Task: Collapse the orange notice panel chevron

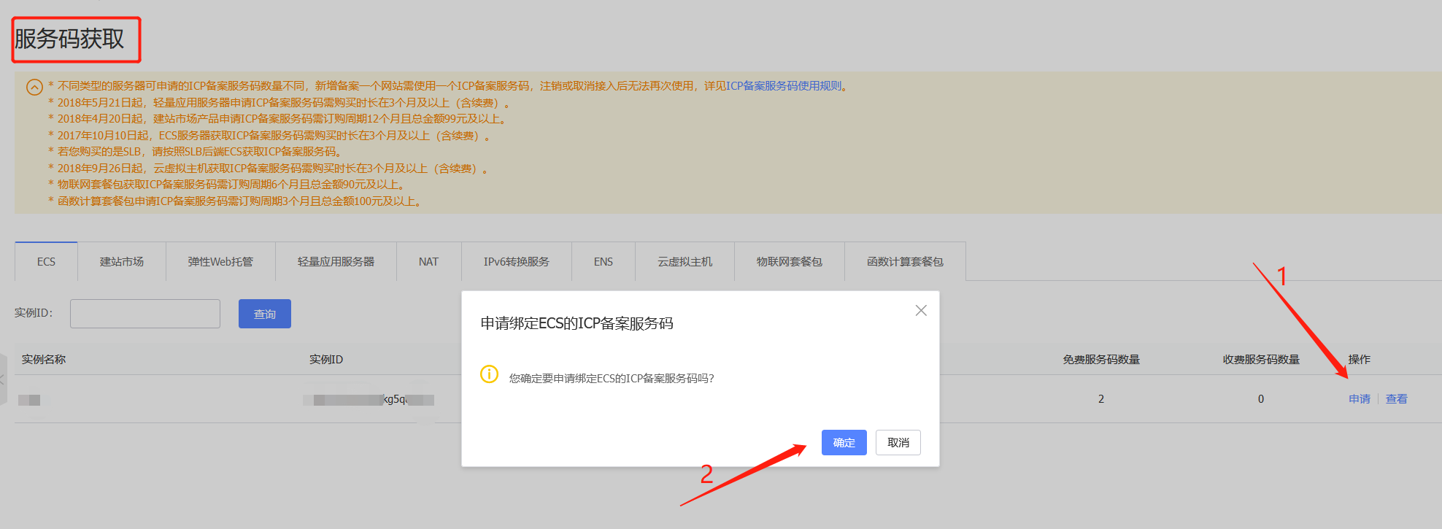Action: [x=34, y=88]
